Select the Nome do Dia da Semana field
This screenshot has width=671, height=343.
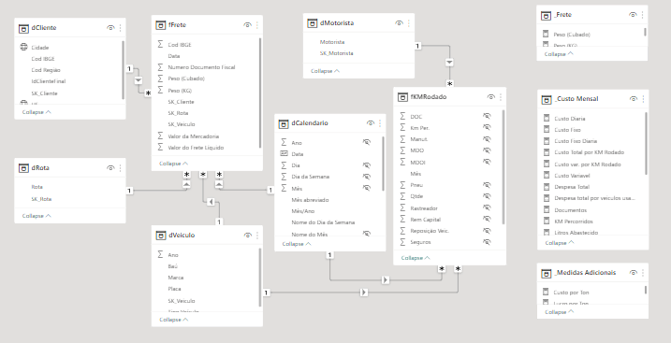click(323, 222)
